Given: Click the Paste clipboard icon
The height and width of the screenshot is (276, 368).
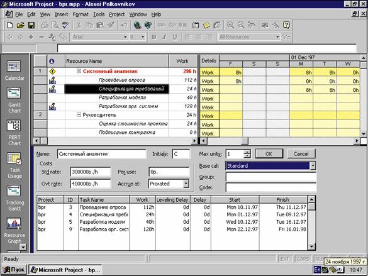Looking at the screenshot, I should (x=100, y=25).
